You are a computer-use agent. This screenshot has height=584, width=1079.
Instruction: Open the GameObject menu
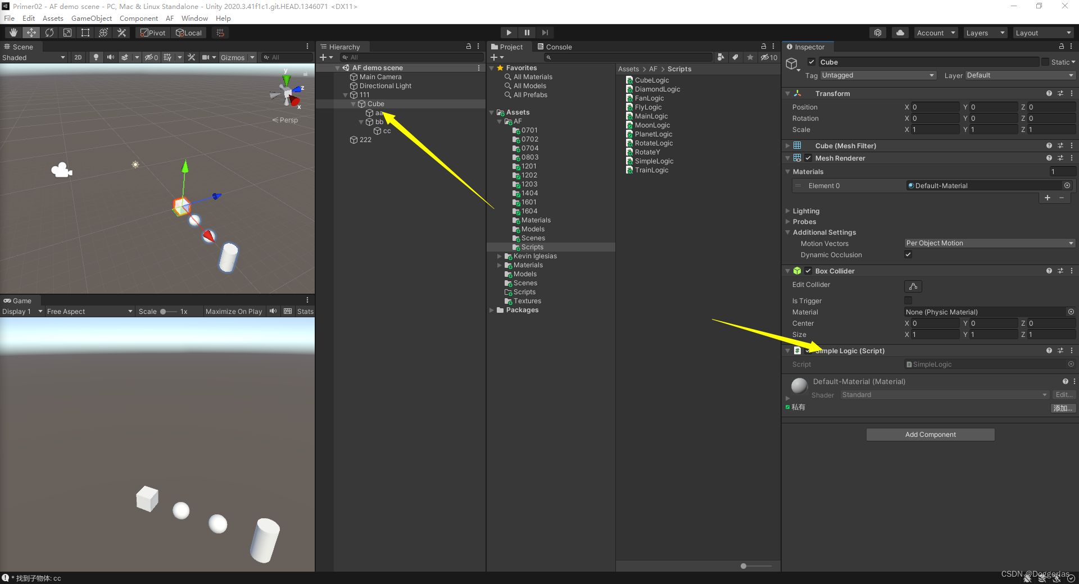[92, 18]
